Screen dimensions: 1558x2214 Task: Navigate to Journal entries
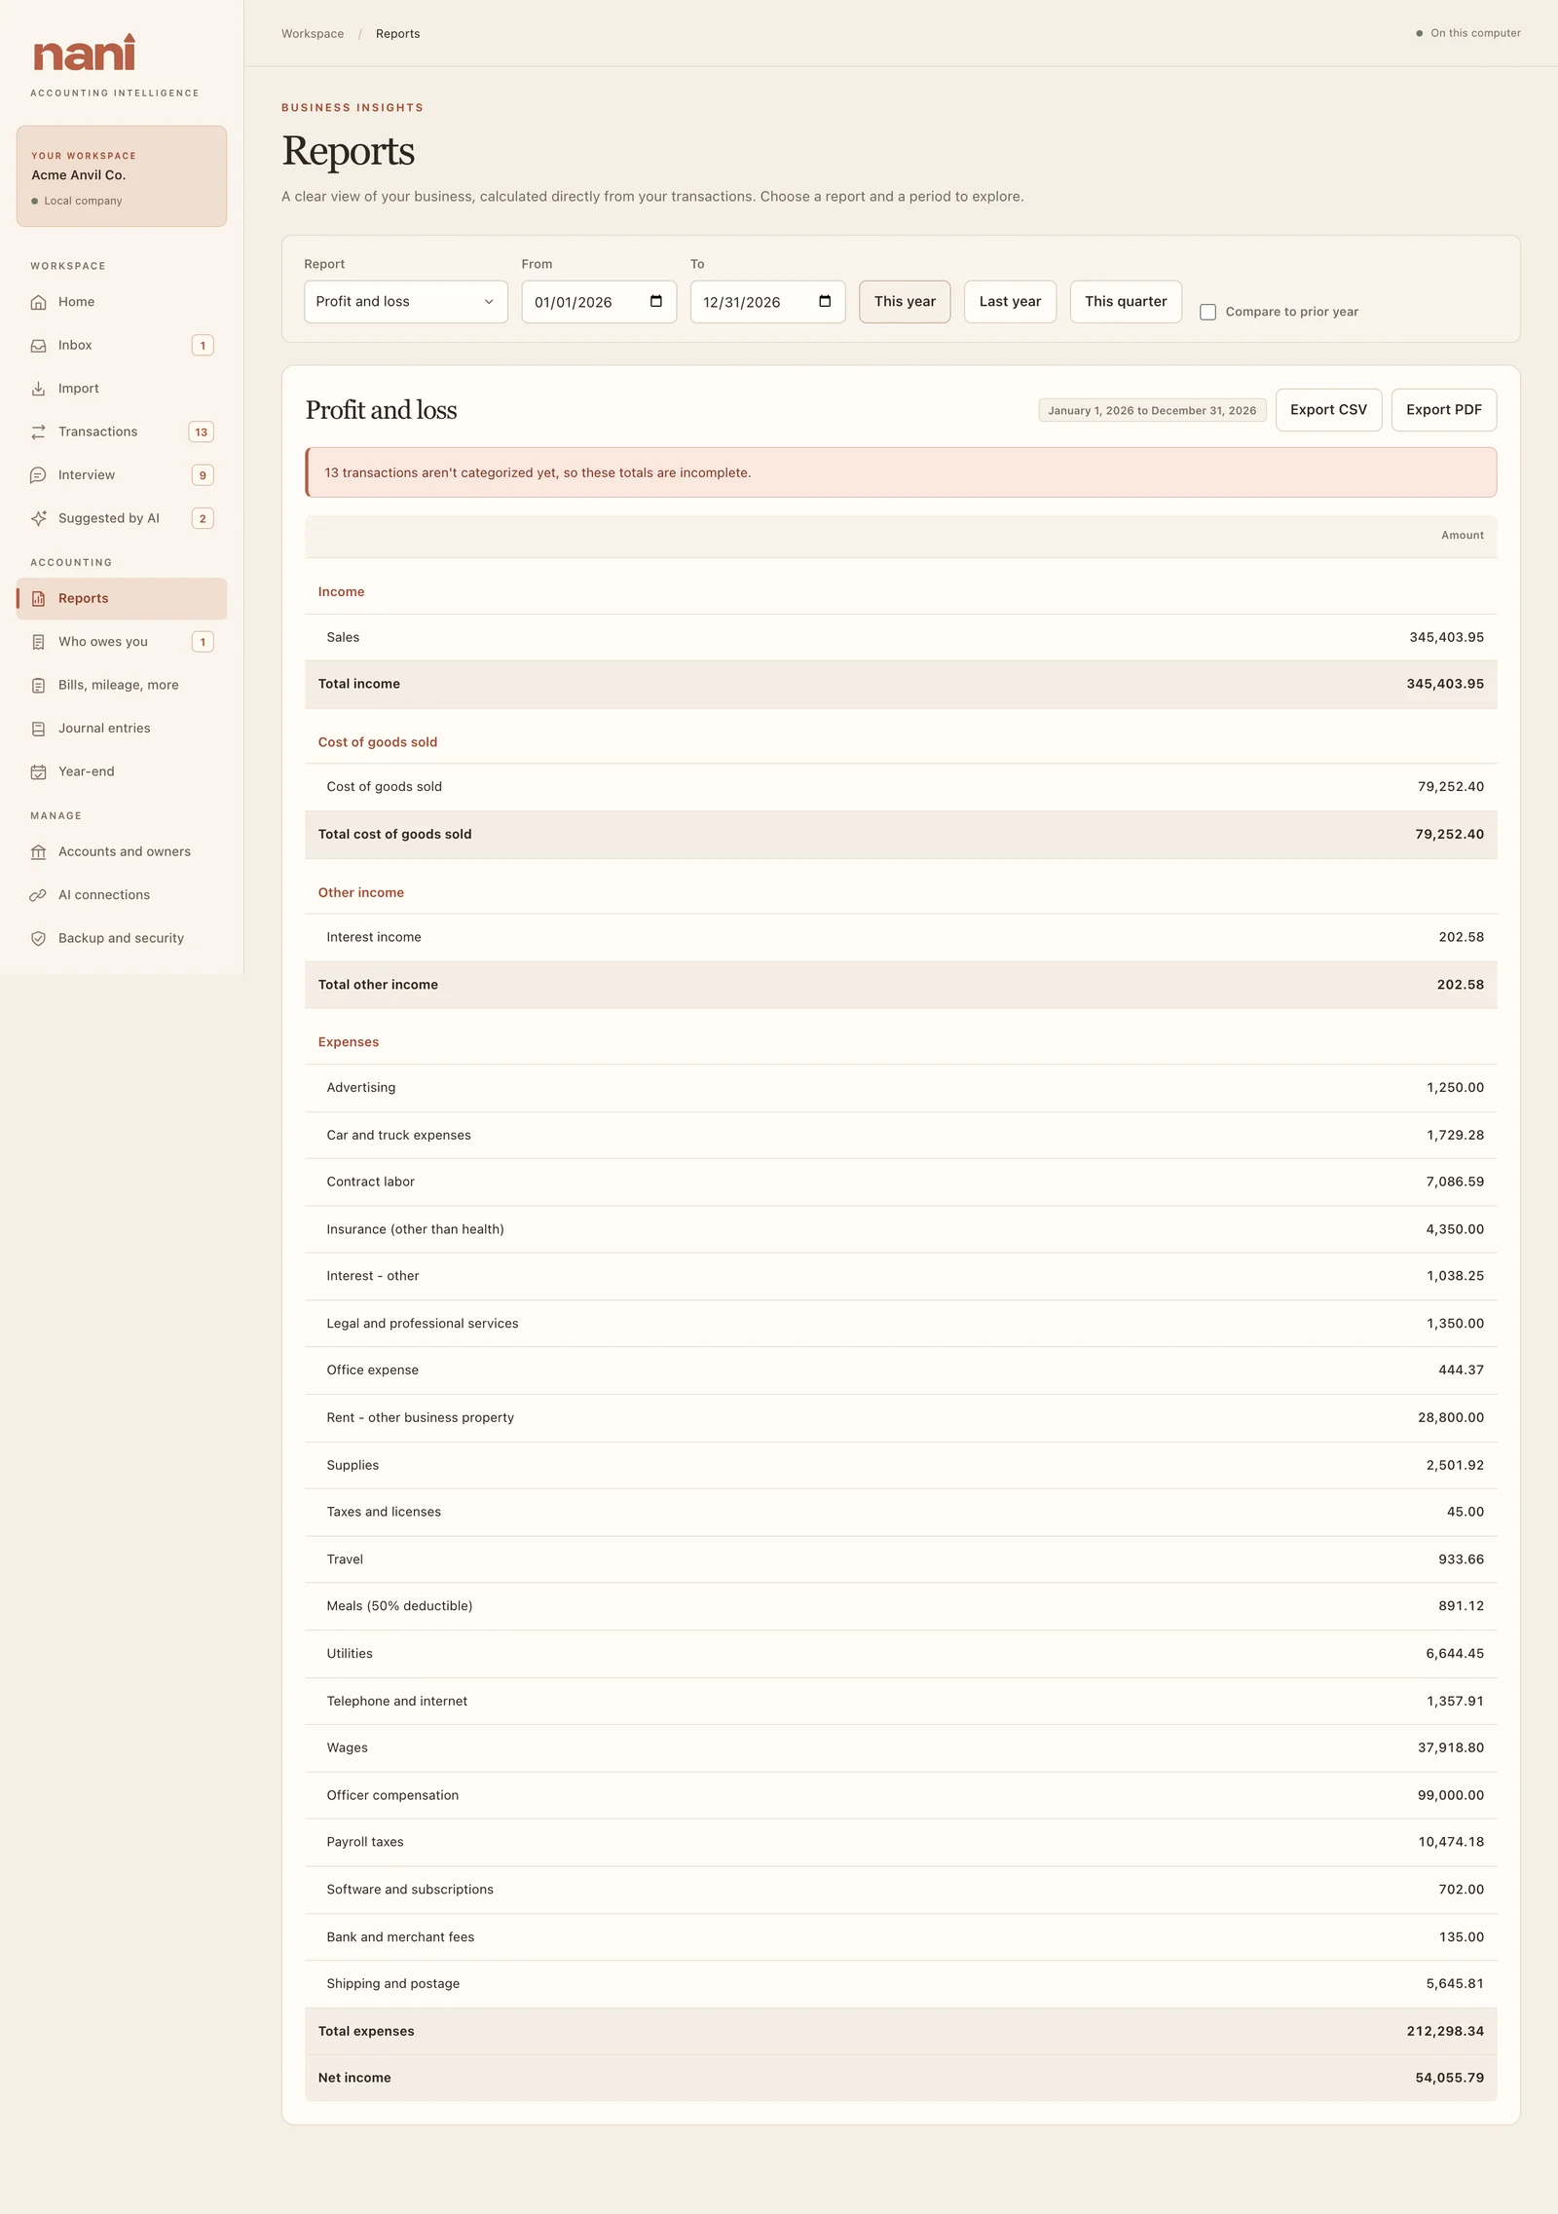122,729
